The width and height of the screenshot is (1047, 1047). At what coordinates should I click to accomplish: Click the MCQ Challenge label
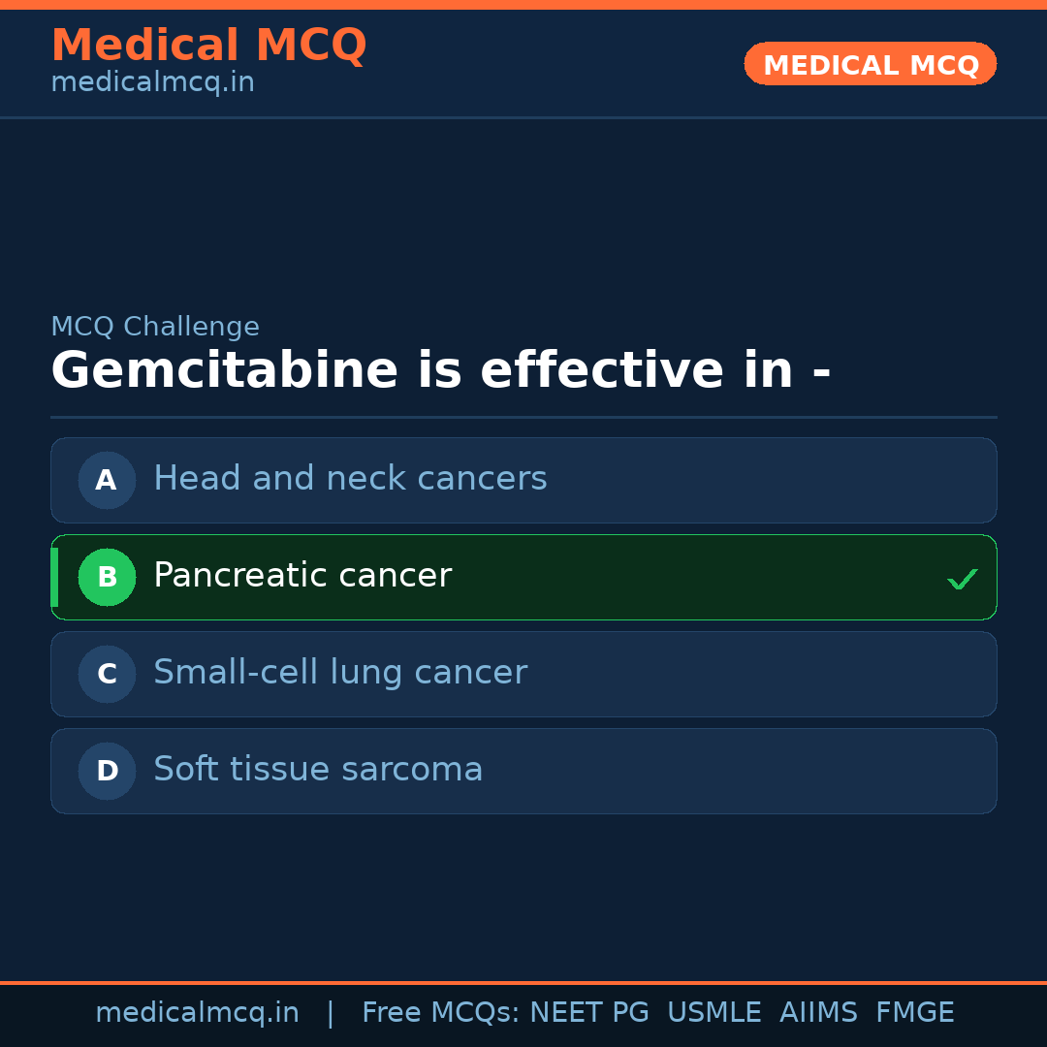pos(155,327)
